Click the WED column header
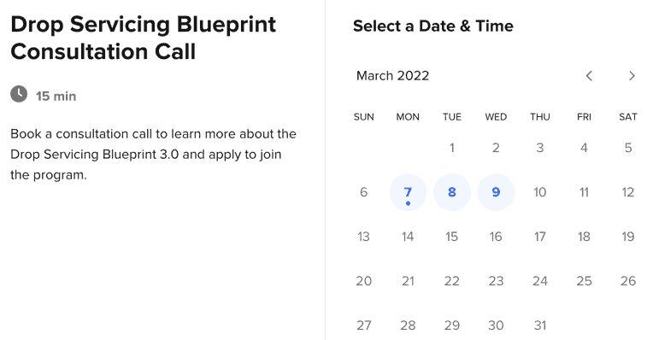 pyautogui.click(x=496, y=117)
